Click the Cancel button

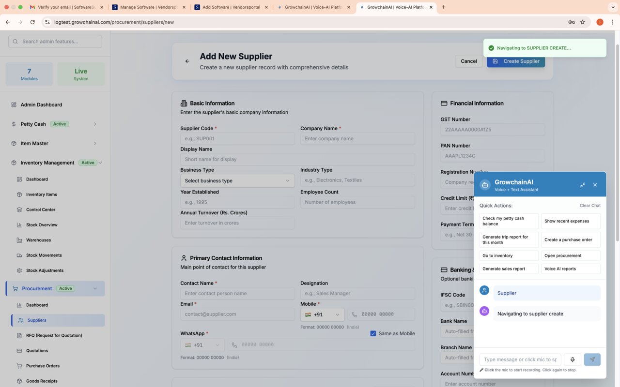click(468, 61)
